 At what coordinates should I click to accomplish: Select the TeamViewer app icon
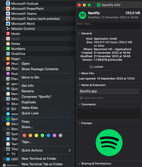pyautogui.click(x=8, y=139)
